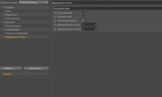Select Salva settings entry
The image size is (162, 97).
pos(8,11)
